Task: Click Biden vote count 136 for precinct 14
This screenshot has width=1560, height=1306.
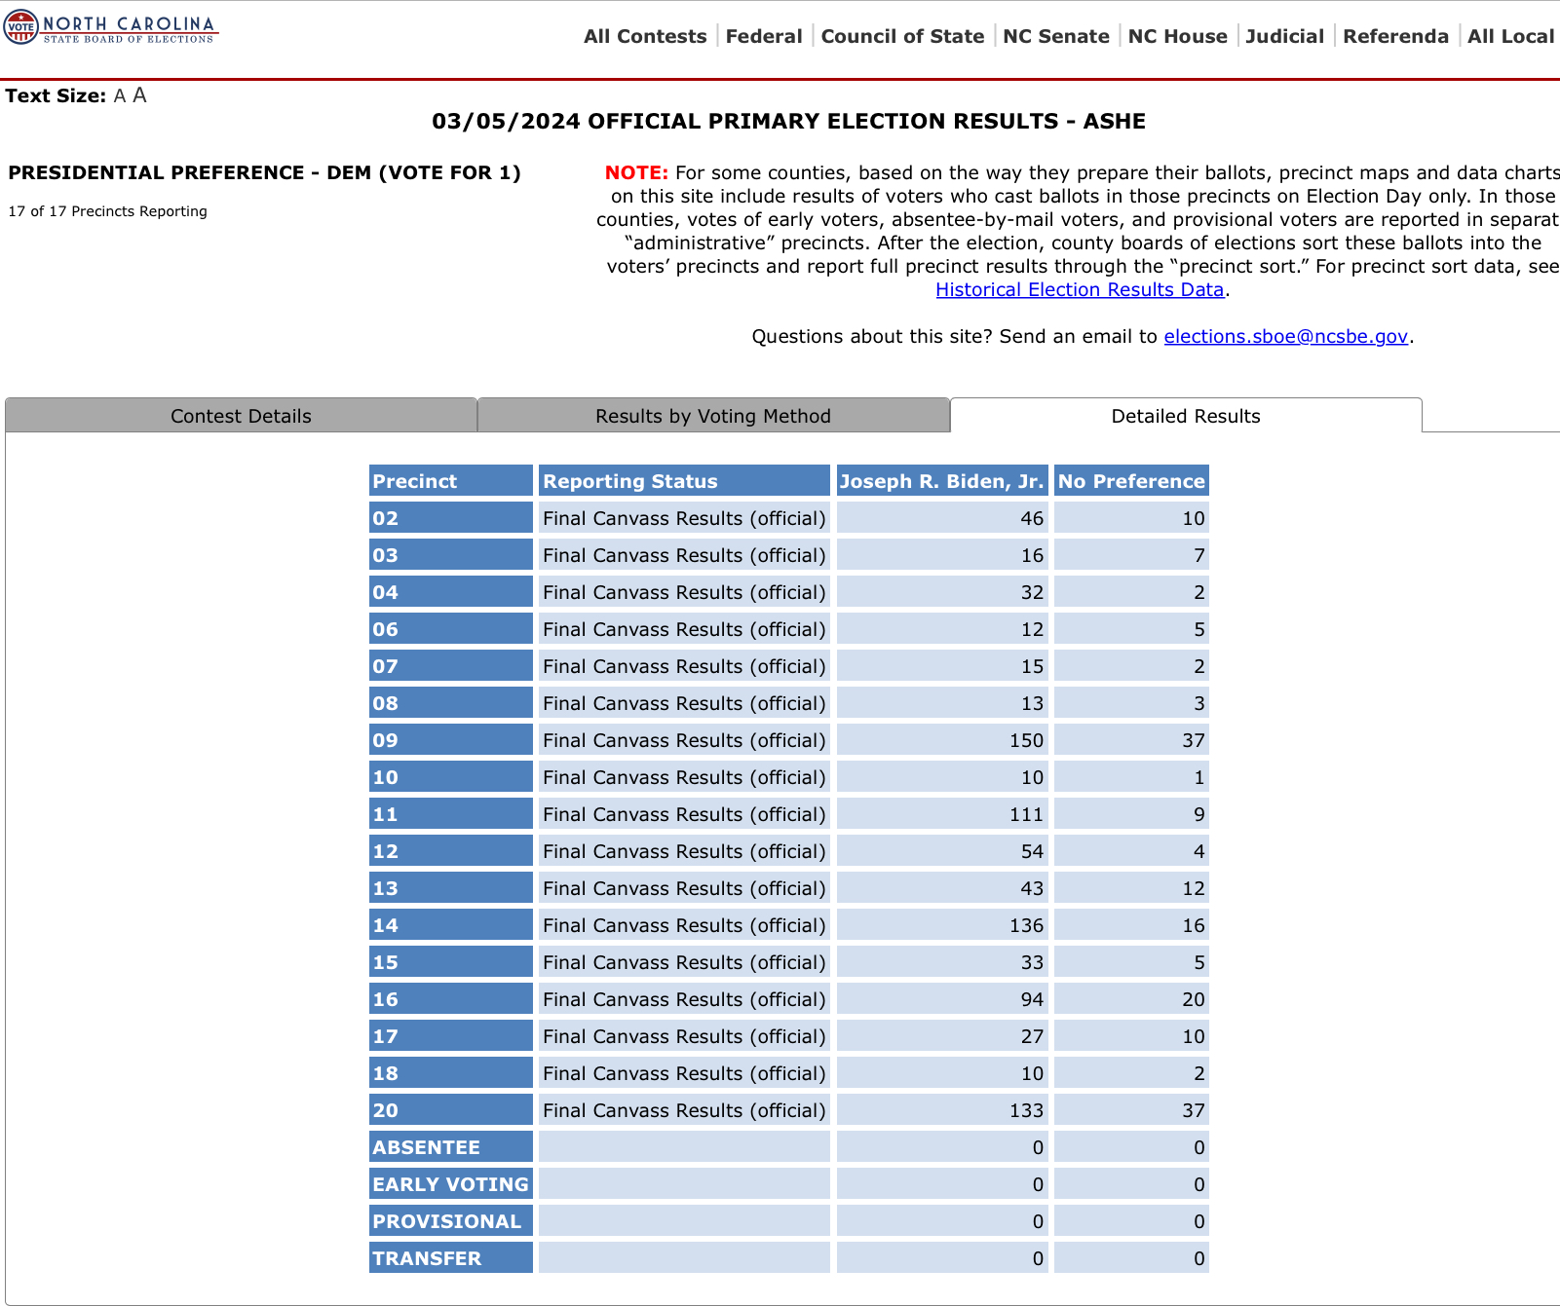Action: (x=942, y=925)
